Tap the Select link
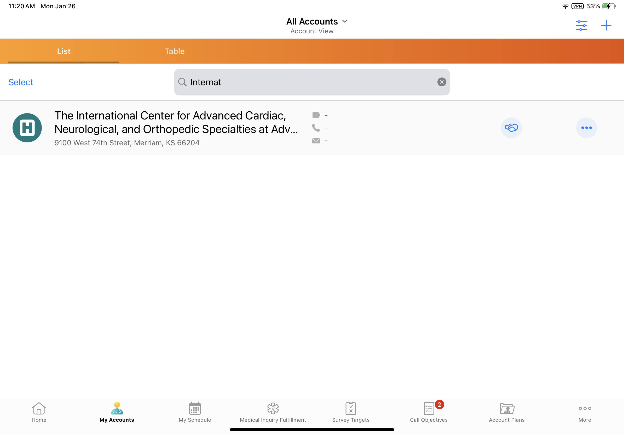This screenshot has height=435, width=624. (x=21, y=82)
